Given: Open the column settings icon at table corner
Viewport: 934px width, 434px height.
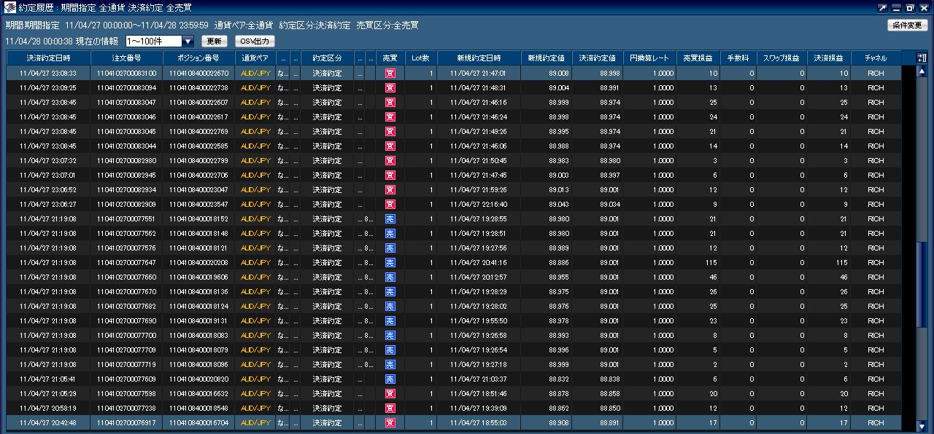Looking at the screenshot, I should pos(922,58).
